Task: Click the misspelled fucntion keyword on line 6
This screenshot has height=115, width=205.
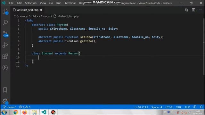Action: (72, 41)
